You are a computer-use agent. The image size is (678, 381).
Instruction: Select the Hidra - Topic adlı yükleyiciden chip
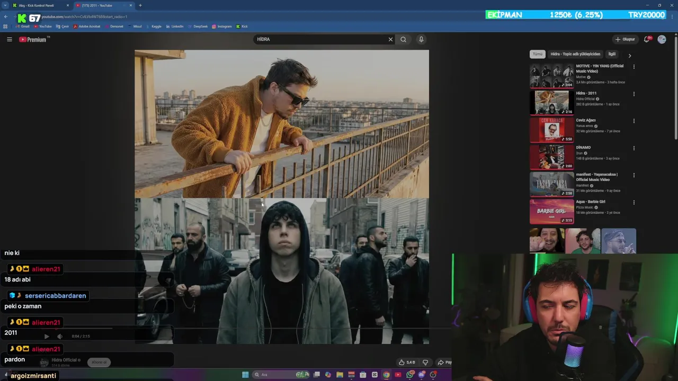tap(575, 54)
